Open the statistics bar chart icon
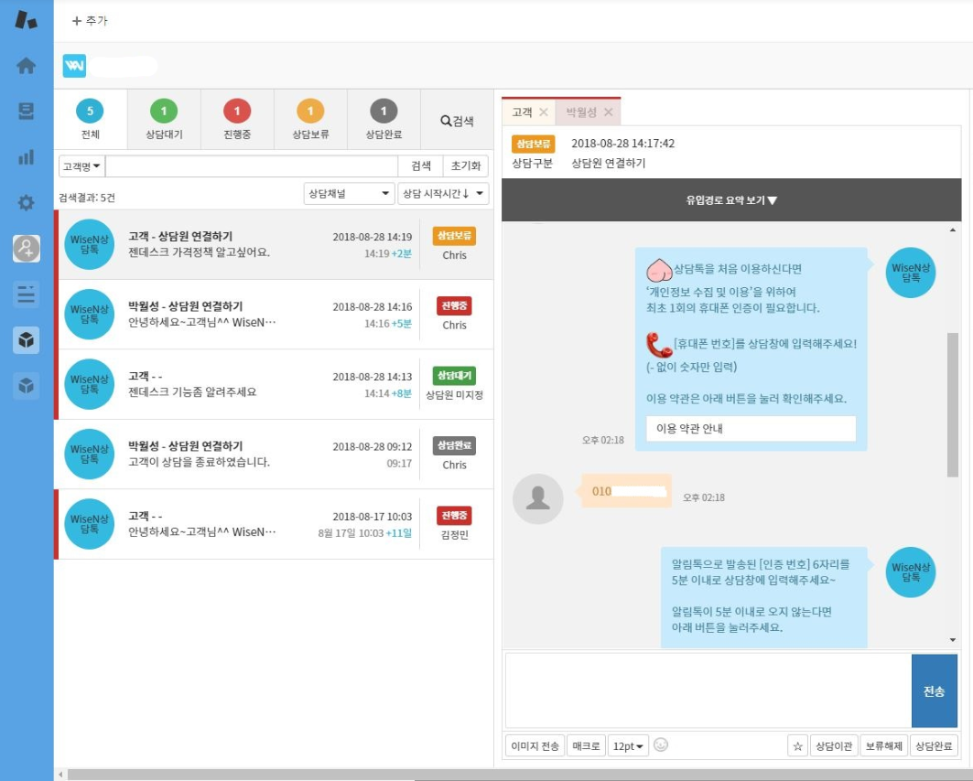 26,156
